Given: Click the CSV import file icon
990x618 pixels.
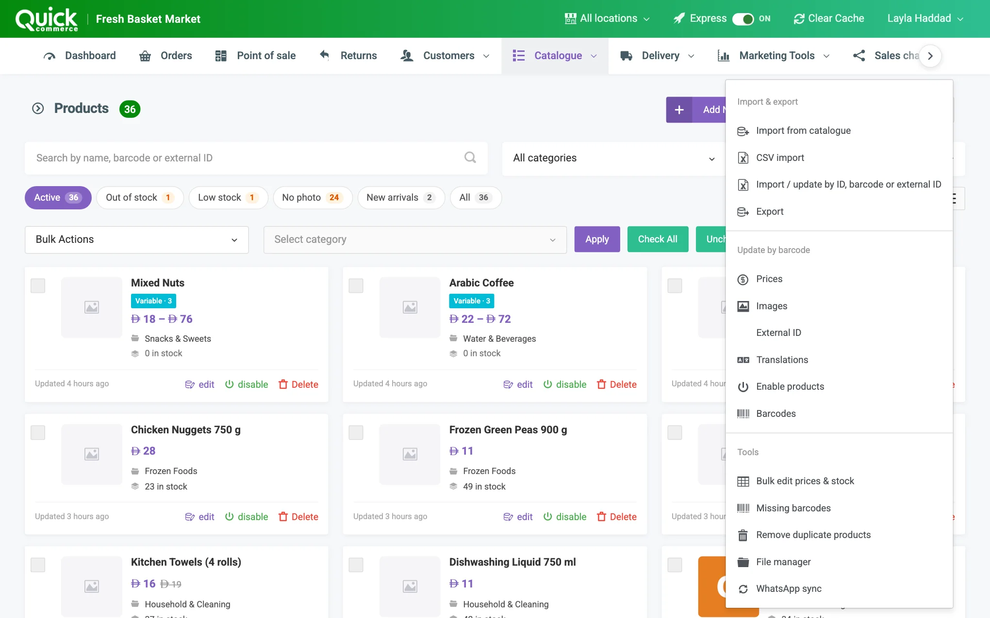Looking at the screenshot, I should click(743, 158).
